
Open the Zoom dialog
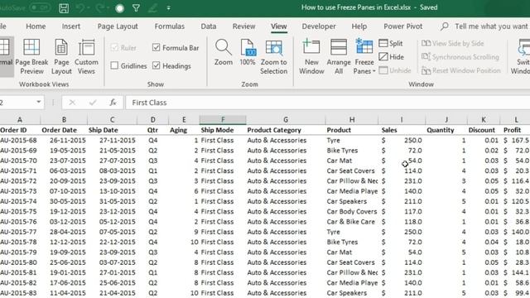coord(224,52)
